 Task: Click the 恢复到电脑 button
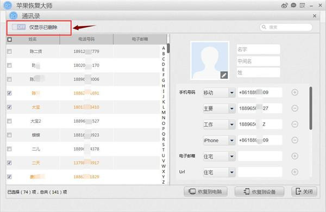coord(205,191)
